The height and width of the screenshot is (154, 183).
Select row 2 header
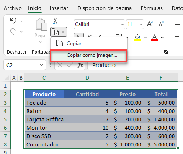(5, 94)
